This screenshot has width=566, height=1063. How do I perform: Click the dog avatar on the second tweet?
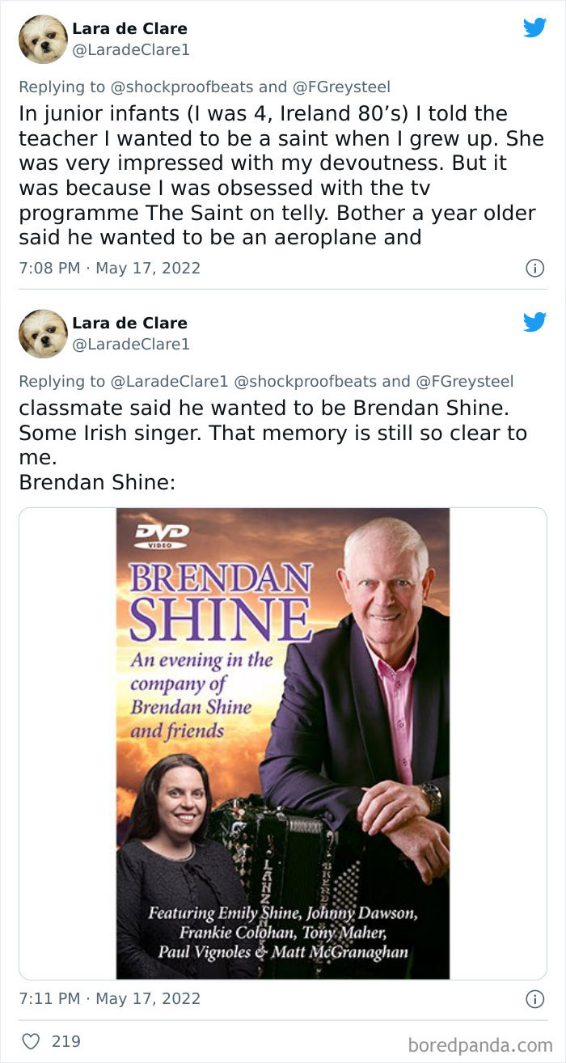[43, 333]
